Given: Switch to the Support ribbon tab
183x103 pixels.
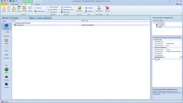Looking at the screenshot, I should coord(37,4).
